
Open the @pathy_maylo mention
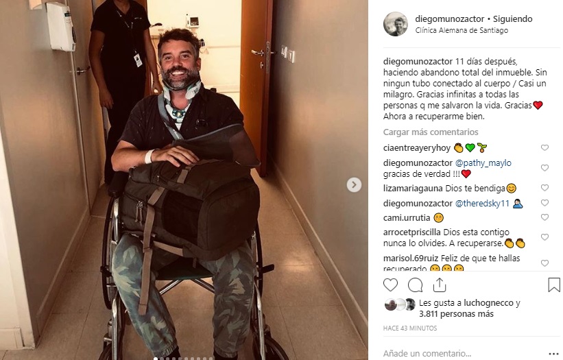[483, 163]
